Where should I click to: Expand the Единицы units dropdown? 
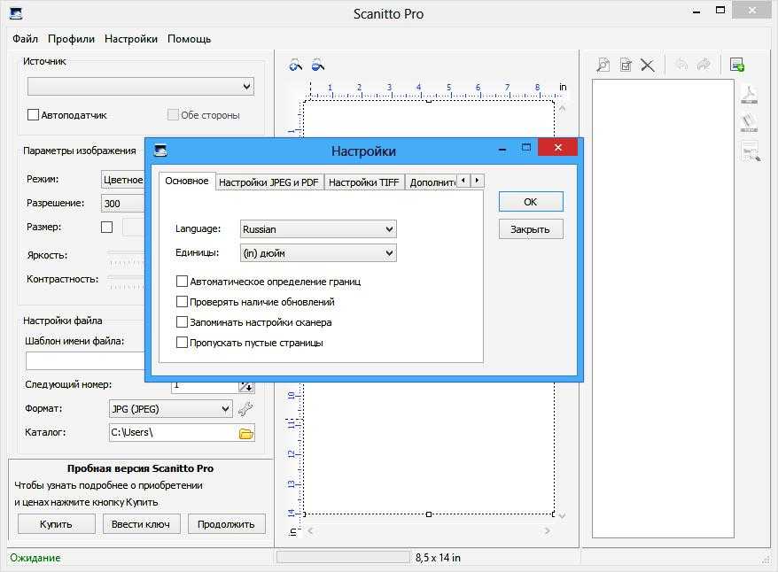pyautogui.click(x=318, y=253)
